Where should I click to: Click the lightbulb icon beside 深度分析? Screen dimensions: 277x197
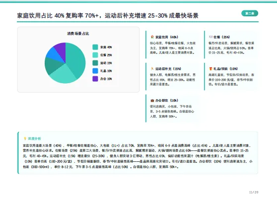coord(25,139)
